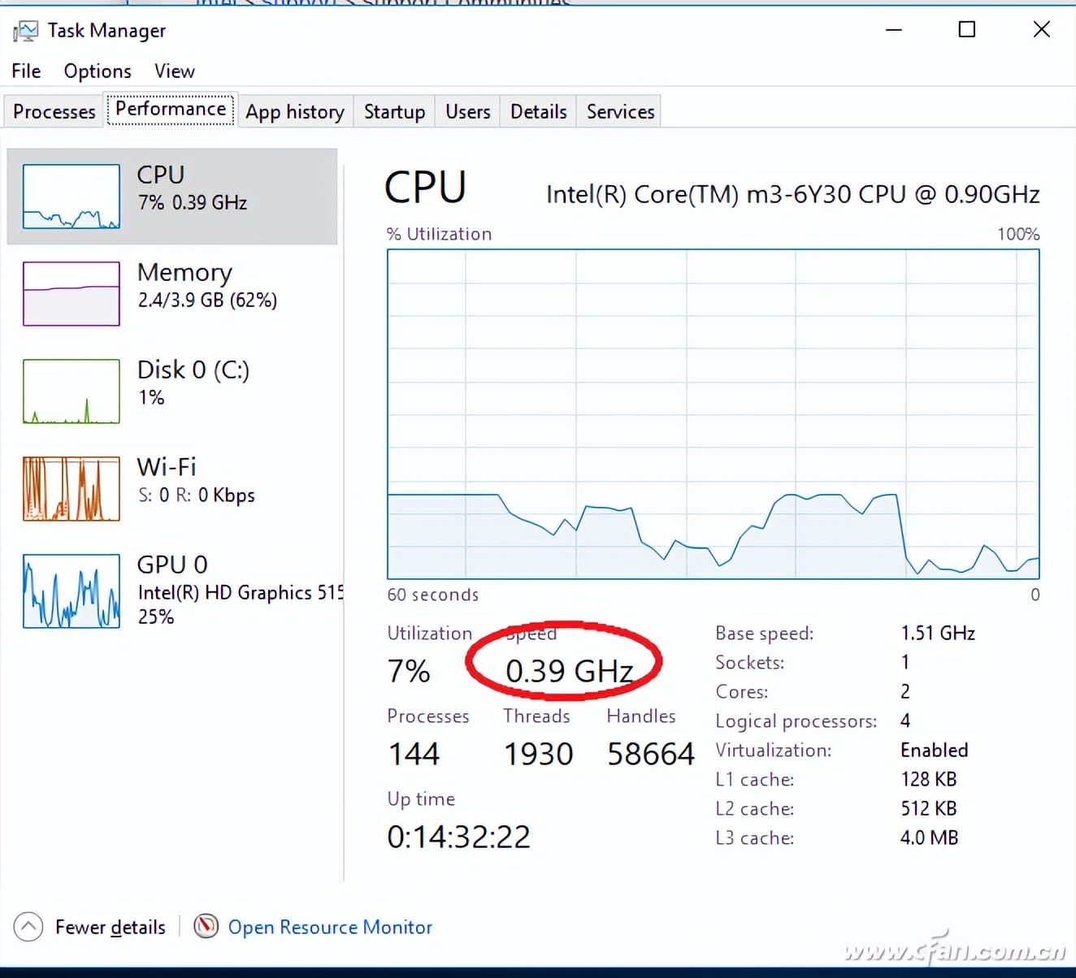Select the CPU entry label in sidebar
Viewport: 1076px width, 978px height.
[161, 175]
